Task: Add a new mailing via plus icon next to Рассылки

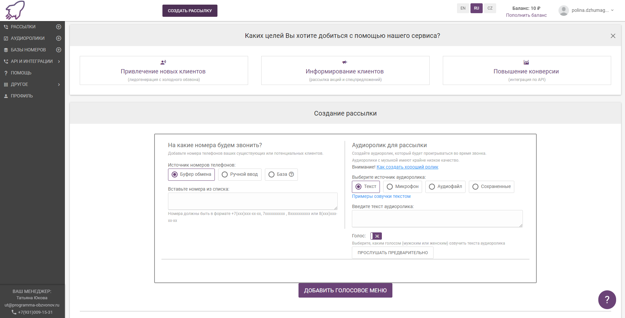Action: (59, 27)
